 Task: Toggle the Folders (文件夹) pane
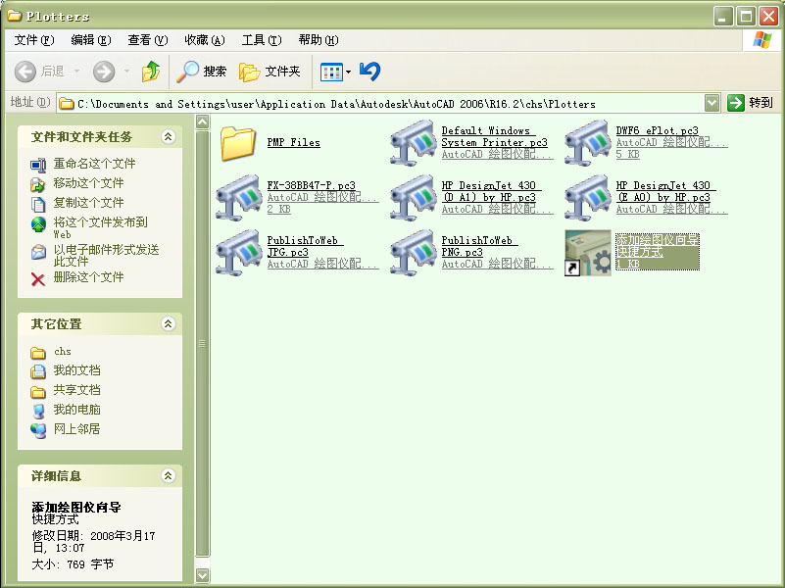pyautogui.click(x=270, y=72)
